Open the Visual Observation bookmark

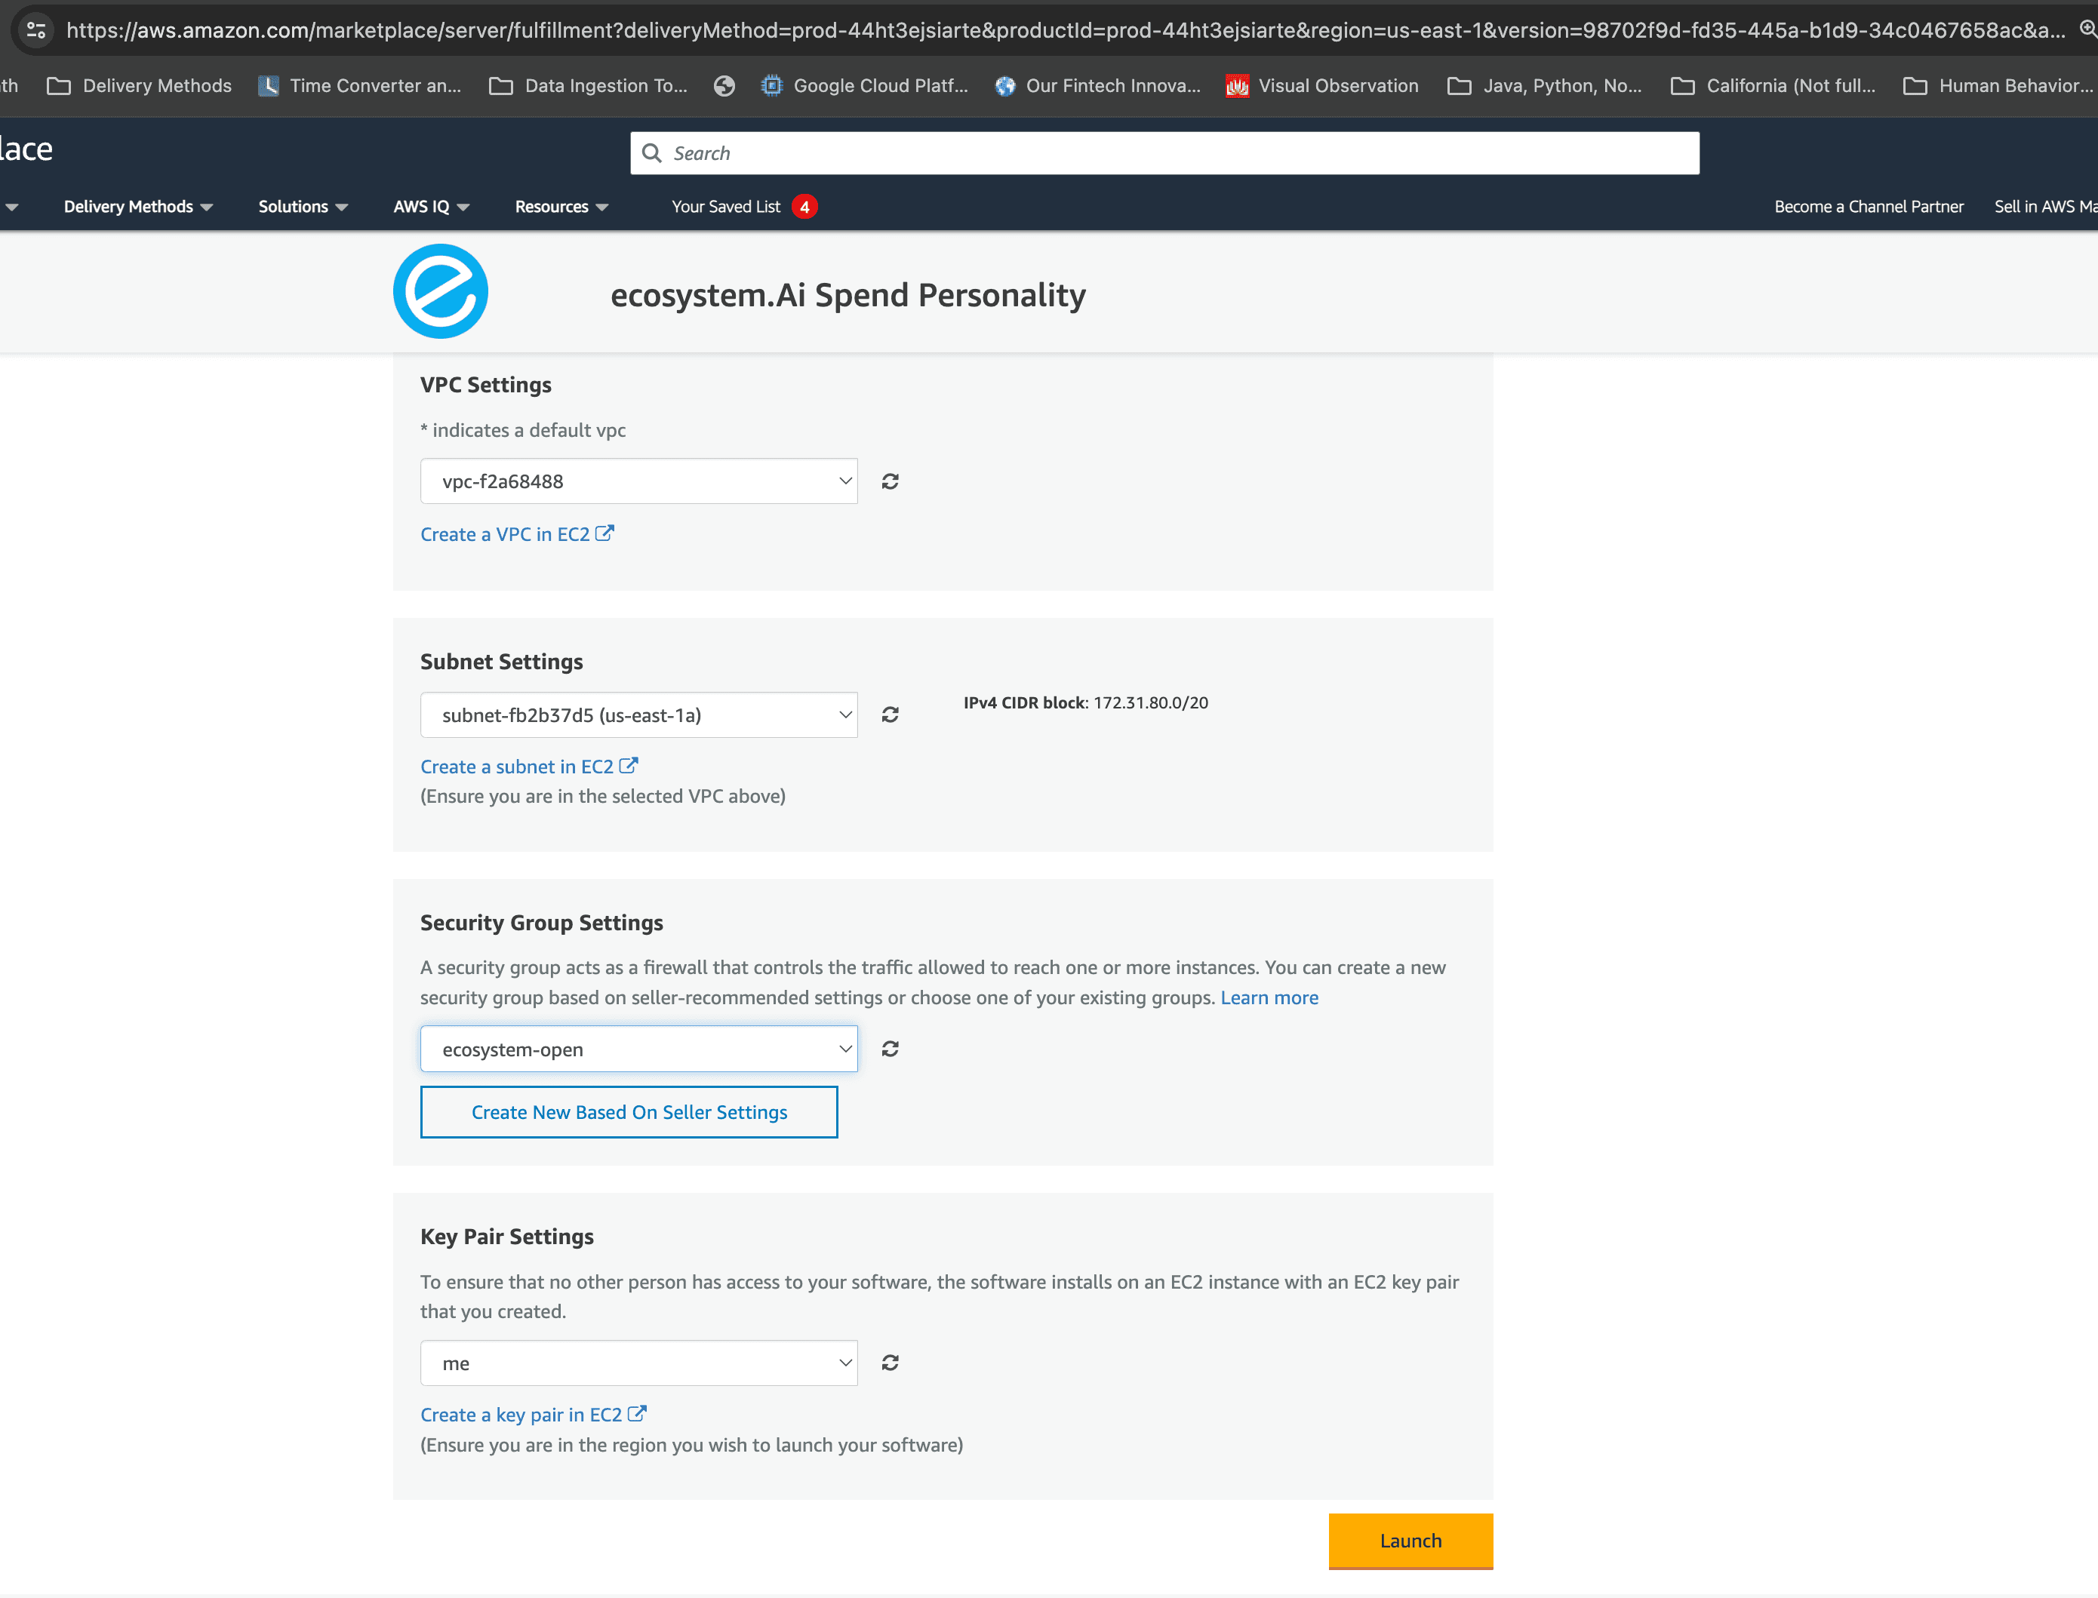point(1322,85)
